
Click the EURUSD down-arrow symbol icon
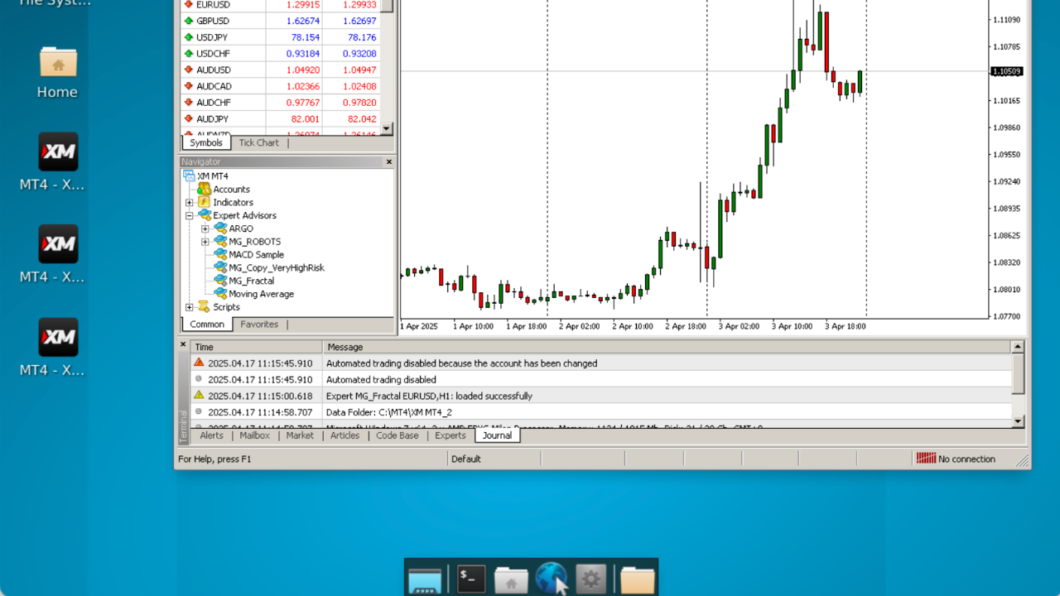tap(189, 5)
